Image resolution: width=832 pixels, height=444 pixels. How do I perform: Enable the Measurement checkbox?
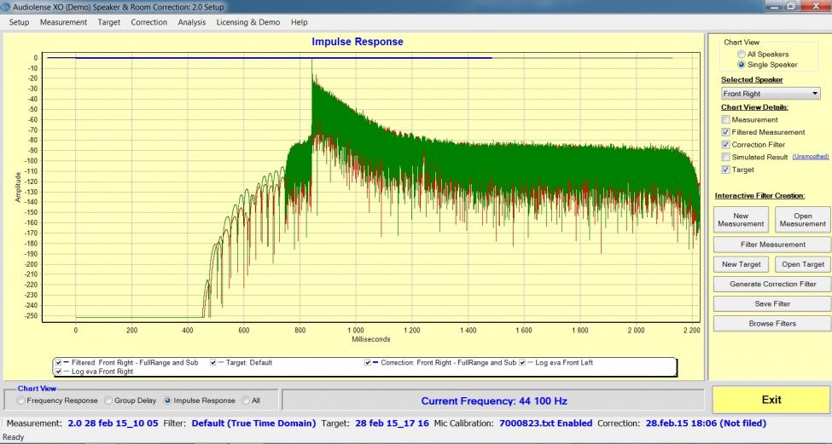pyautogui.click(x=725, y=120)
